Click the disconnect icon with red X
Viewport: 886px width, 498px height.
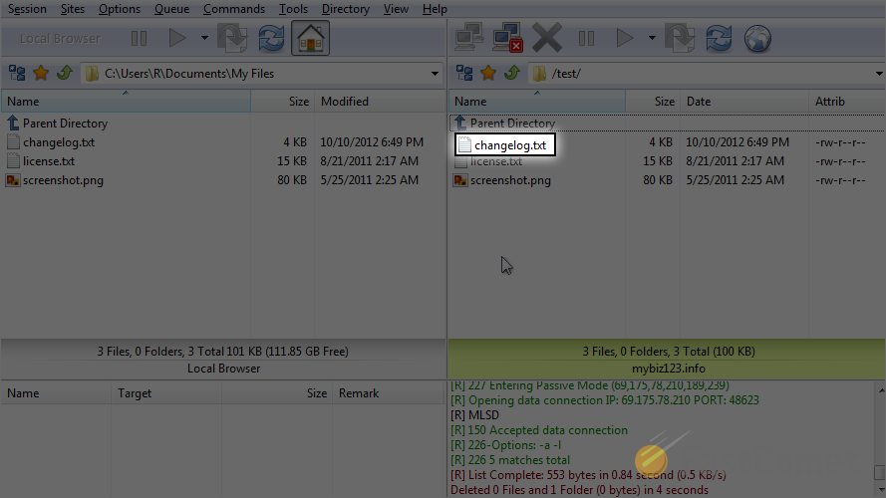point(508,39)
